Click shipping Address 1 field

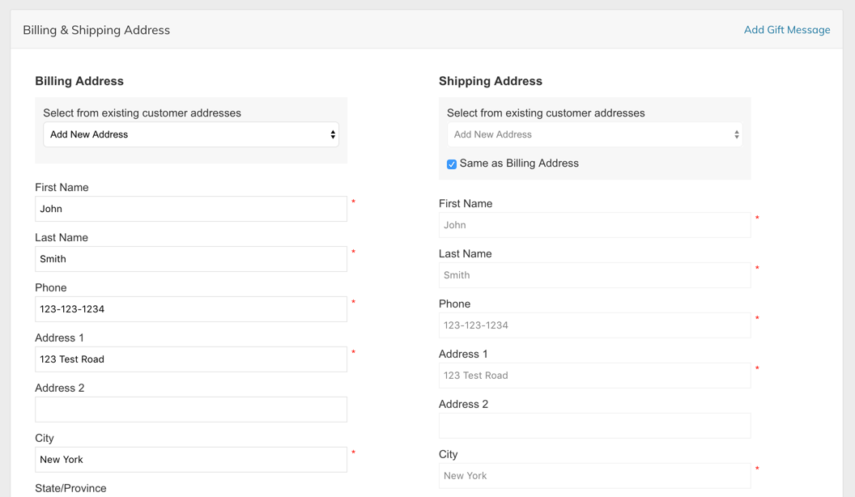[x=594, y=376]
